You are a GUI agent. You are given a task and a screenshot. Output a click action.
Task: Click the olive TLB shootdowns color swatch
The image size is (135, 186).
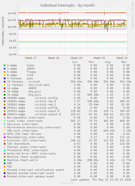coord(5,144)
